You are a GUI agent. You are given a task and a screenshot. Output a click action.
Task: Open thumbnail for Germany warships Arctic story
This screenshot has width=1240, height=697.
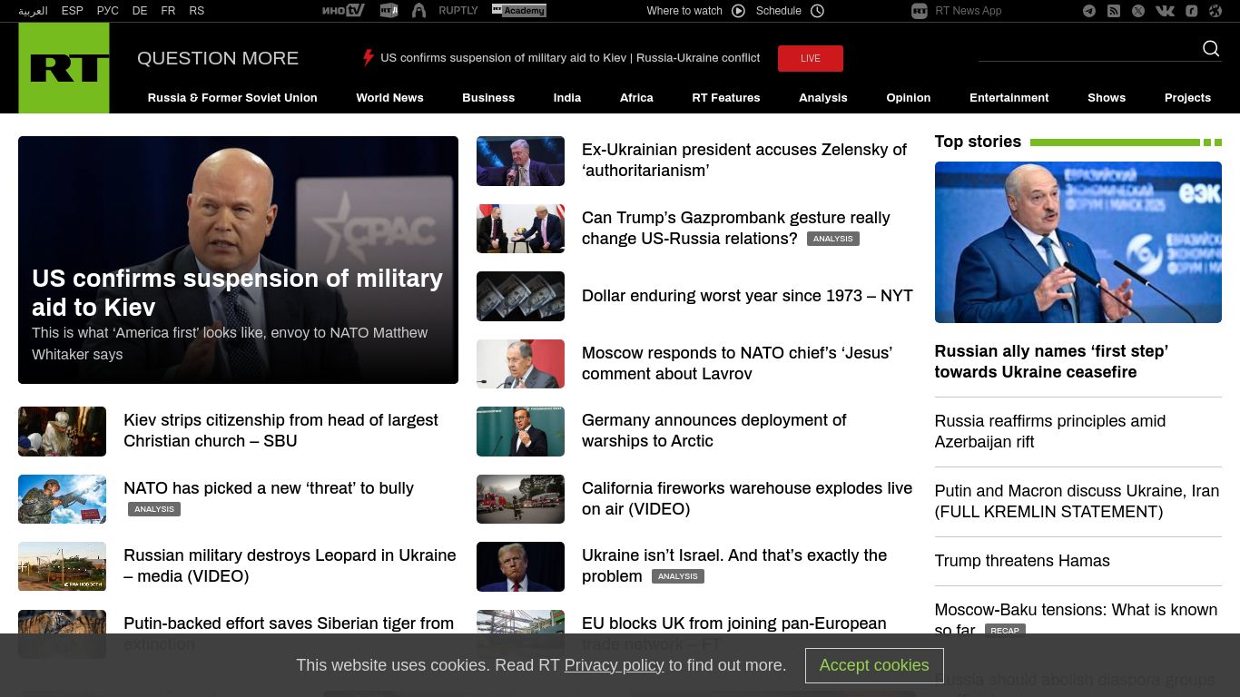point(520,431)
